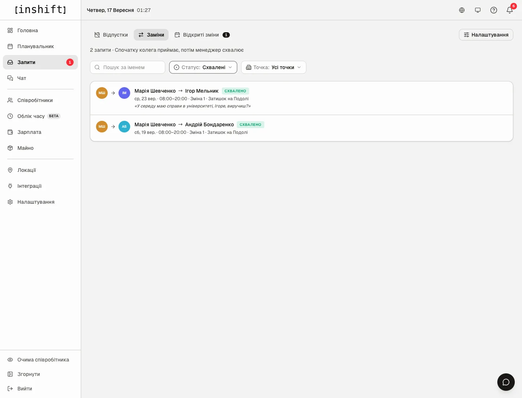Open the Точка: Усі точки dropdown
This screenshot has width=522, height=398.
pyautogui.click(x=274, y=67)
